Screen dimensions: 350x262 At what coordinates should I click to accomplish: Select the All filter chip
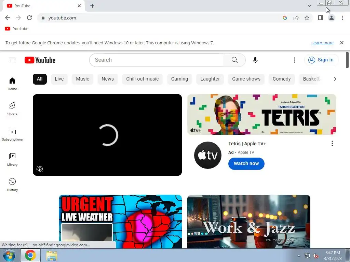click(40, 79)
